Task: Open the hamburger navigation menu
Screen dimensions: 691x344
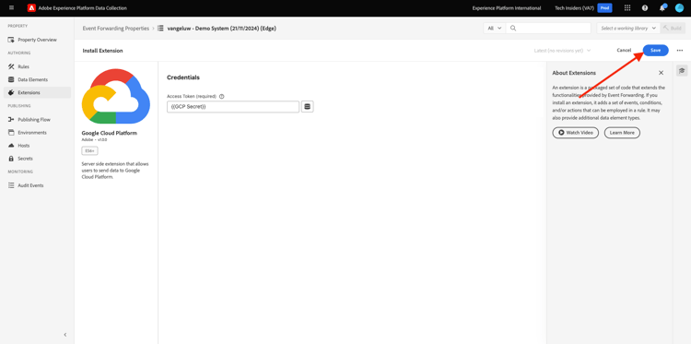Action: (x=11, y=8)
